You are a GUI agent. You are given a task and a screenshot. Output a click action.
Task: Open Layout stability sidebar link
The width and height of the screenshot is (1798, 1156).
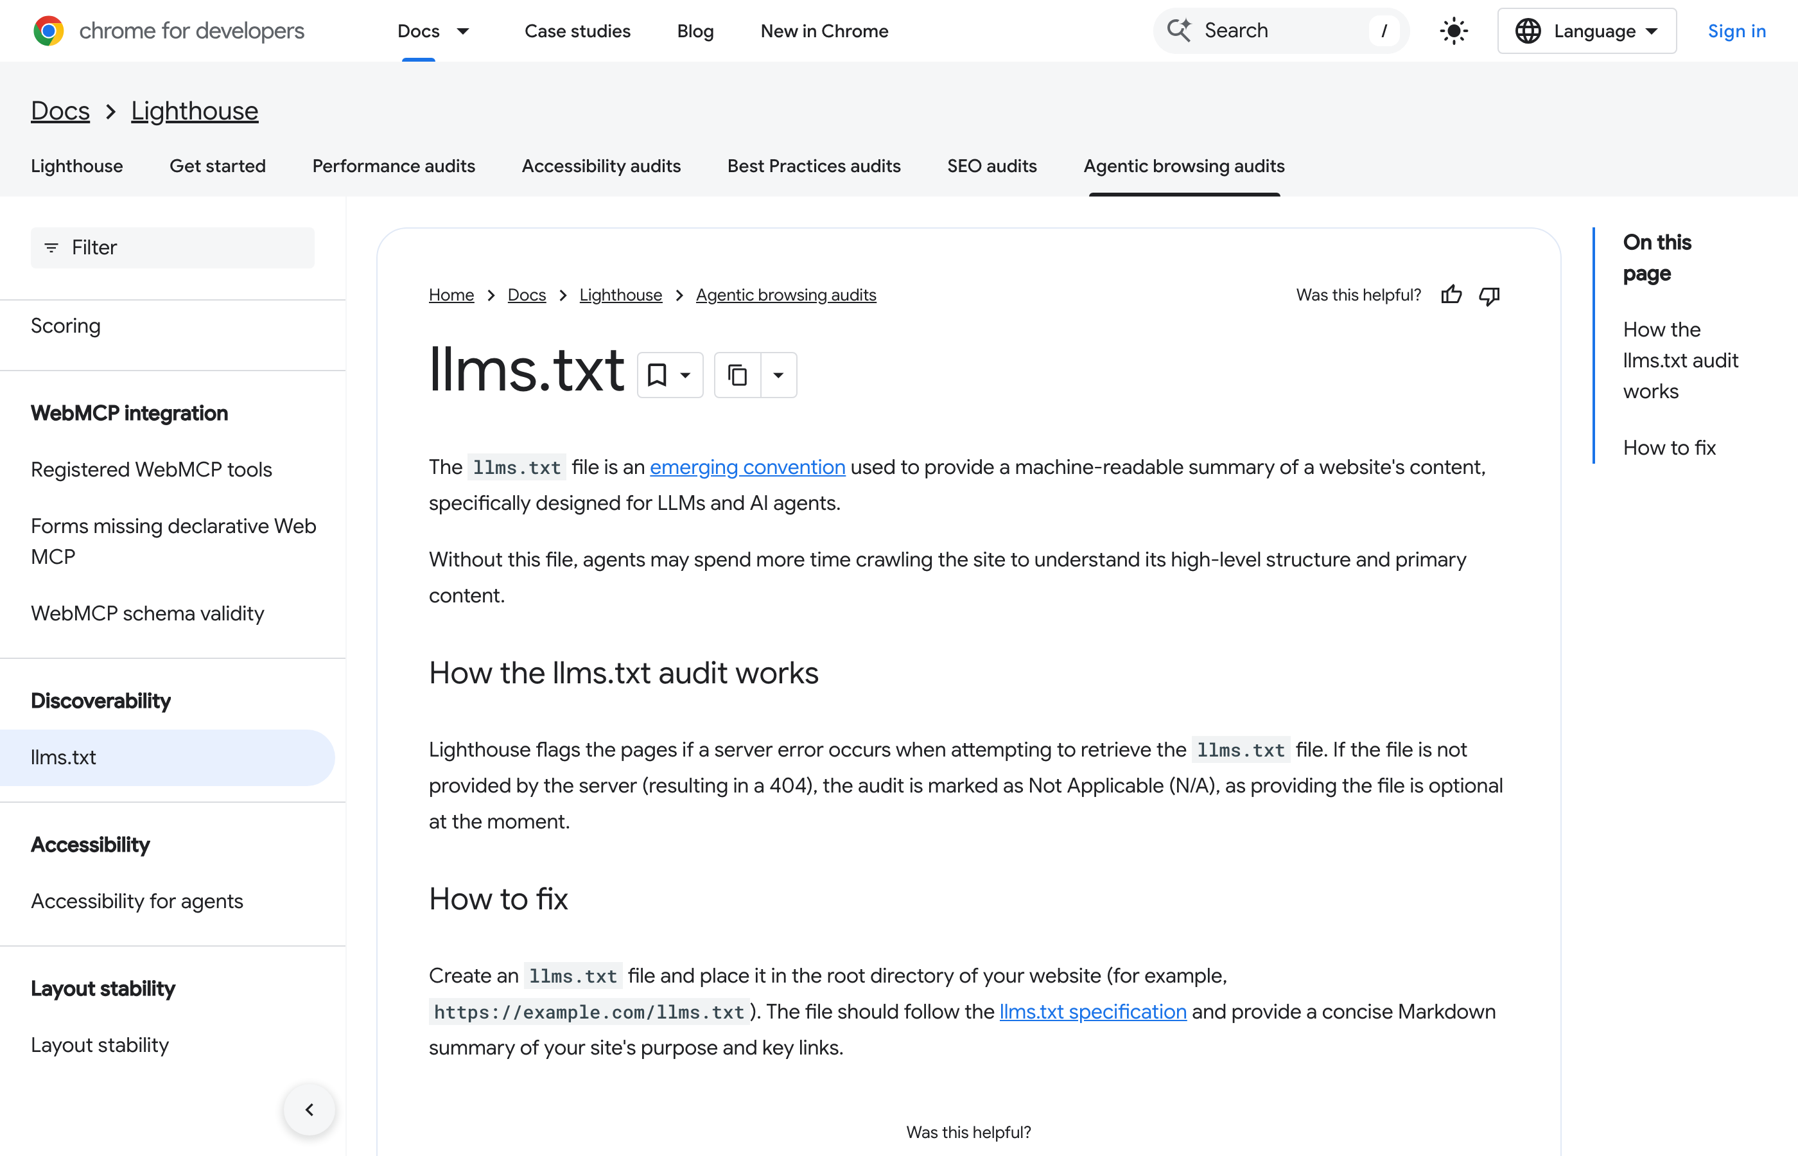pyautogui.click(x=100, y=1045)
